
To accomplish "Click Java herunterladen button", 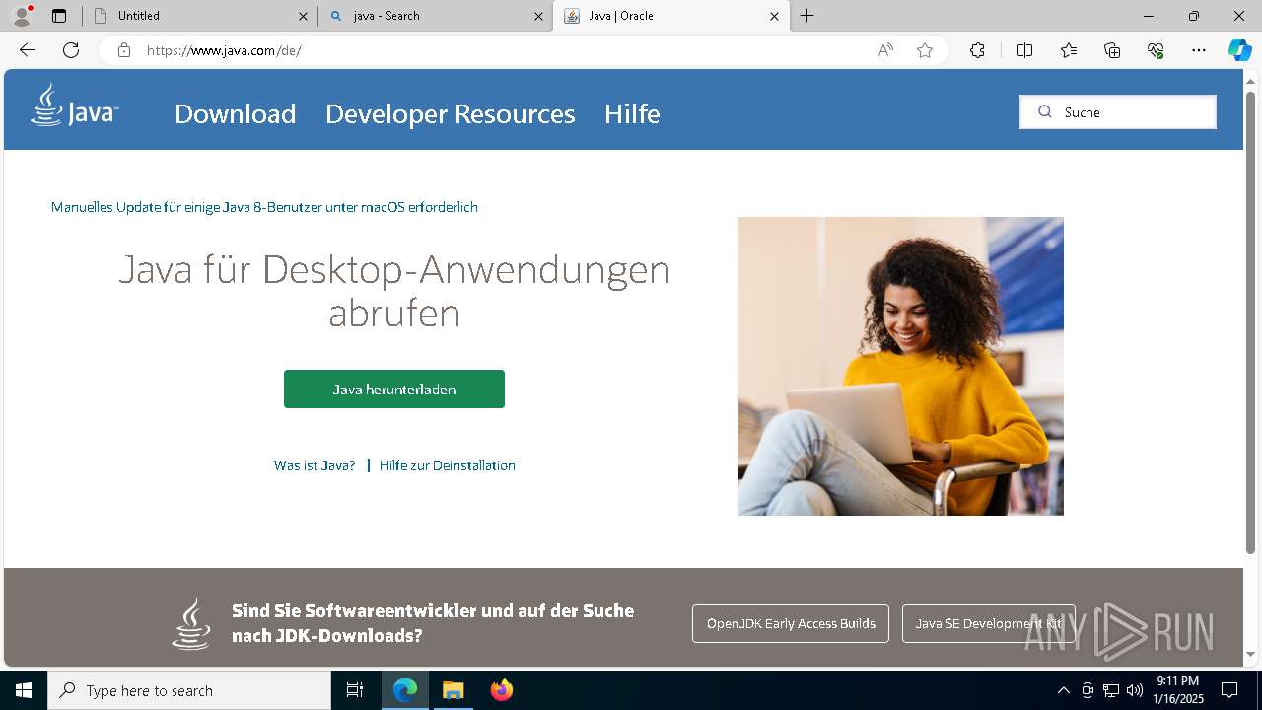I will point(394,389).
